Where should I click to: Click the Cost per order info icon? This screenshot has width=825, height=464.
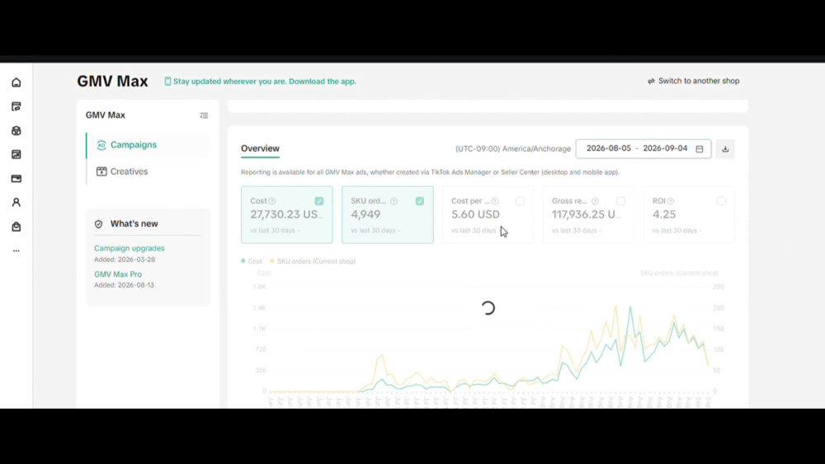pyautogui.click(x=494, y=201)
